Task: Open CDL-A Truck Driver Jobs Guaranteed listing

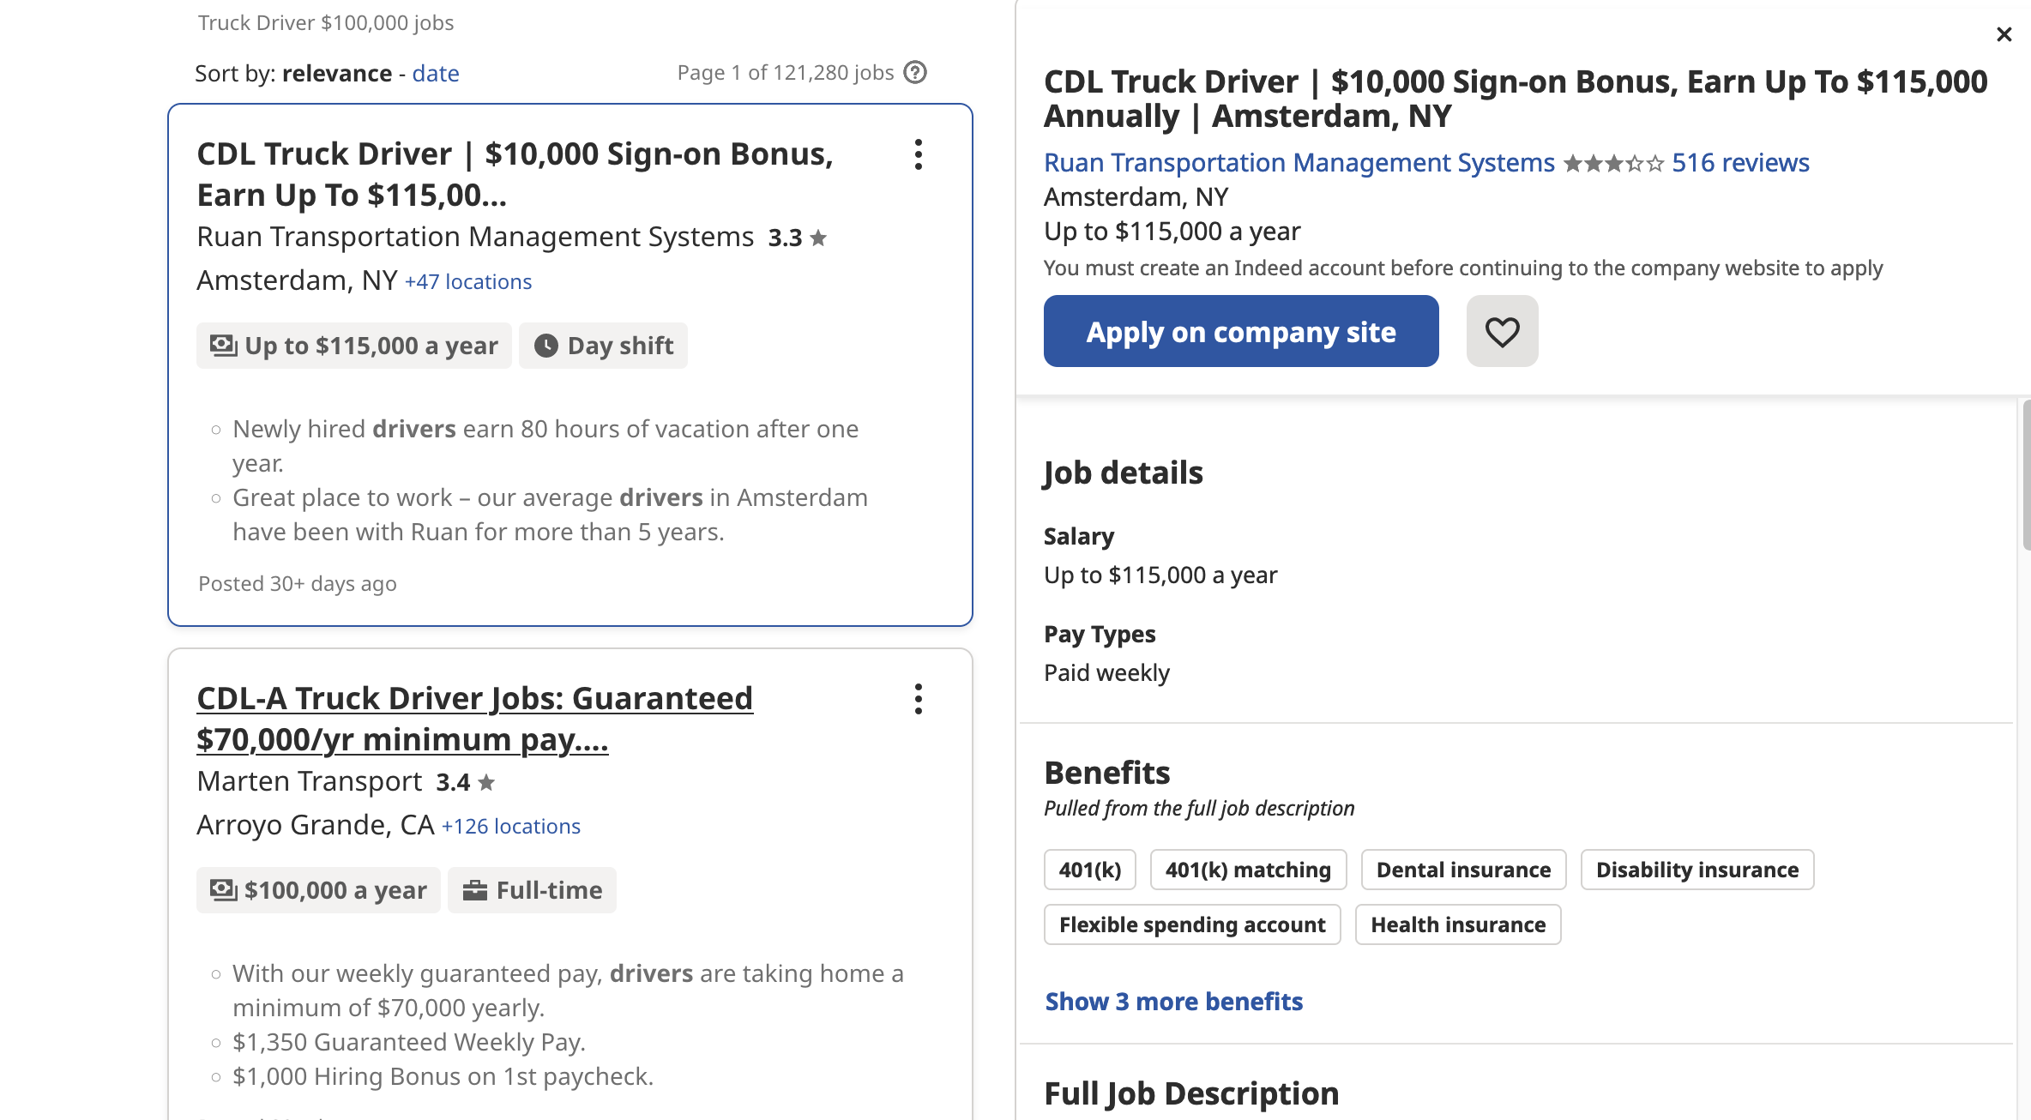Action: pos(474,719)
